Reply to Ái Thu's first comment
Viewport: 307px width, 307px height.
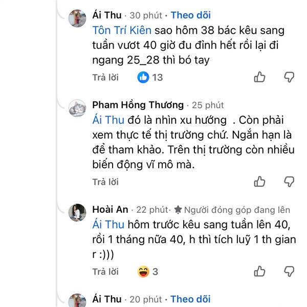105,77
